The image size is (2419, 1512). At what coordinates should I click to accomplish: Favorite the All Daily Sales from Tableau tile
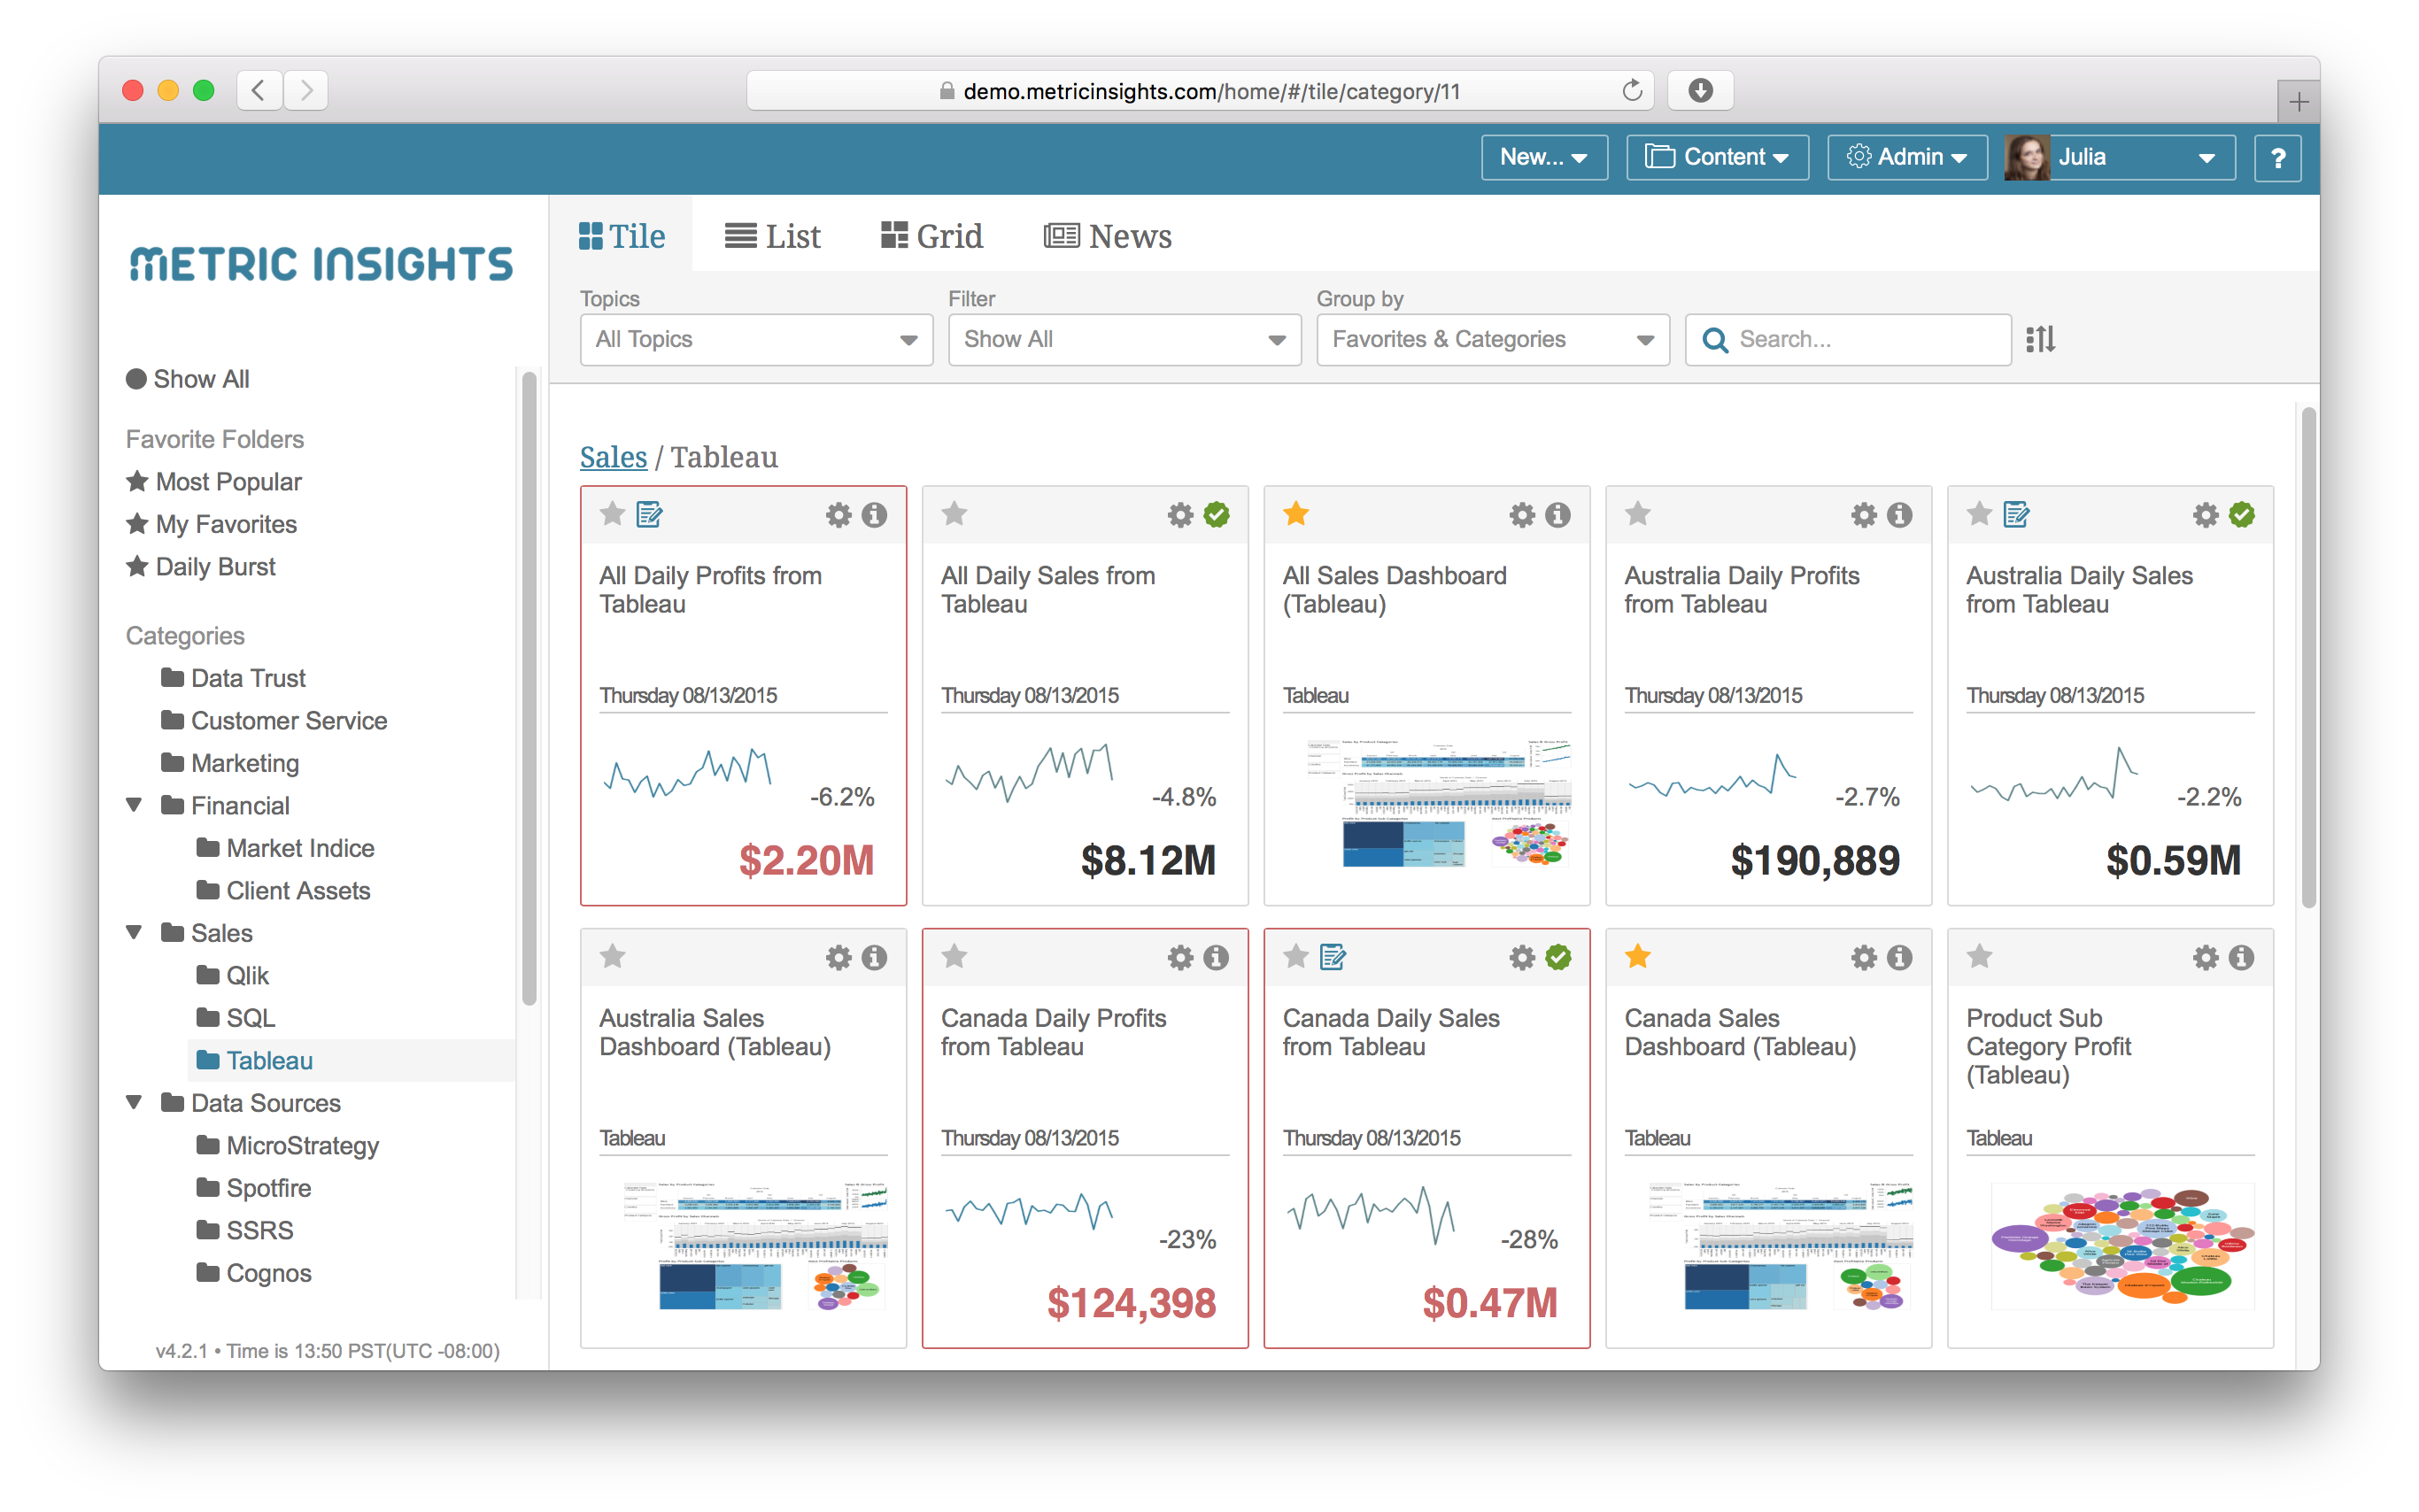pos(955,514)
